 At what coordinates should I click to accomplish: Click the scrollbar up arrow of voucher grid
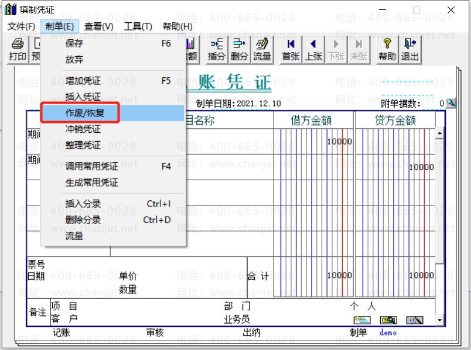pos(439,133)
